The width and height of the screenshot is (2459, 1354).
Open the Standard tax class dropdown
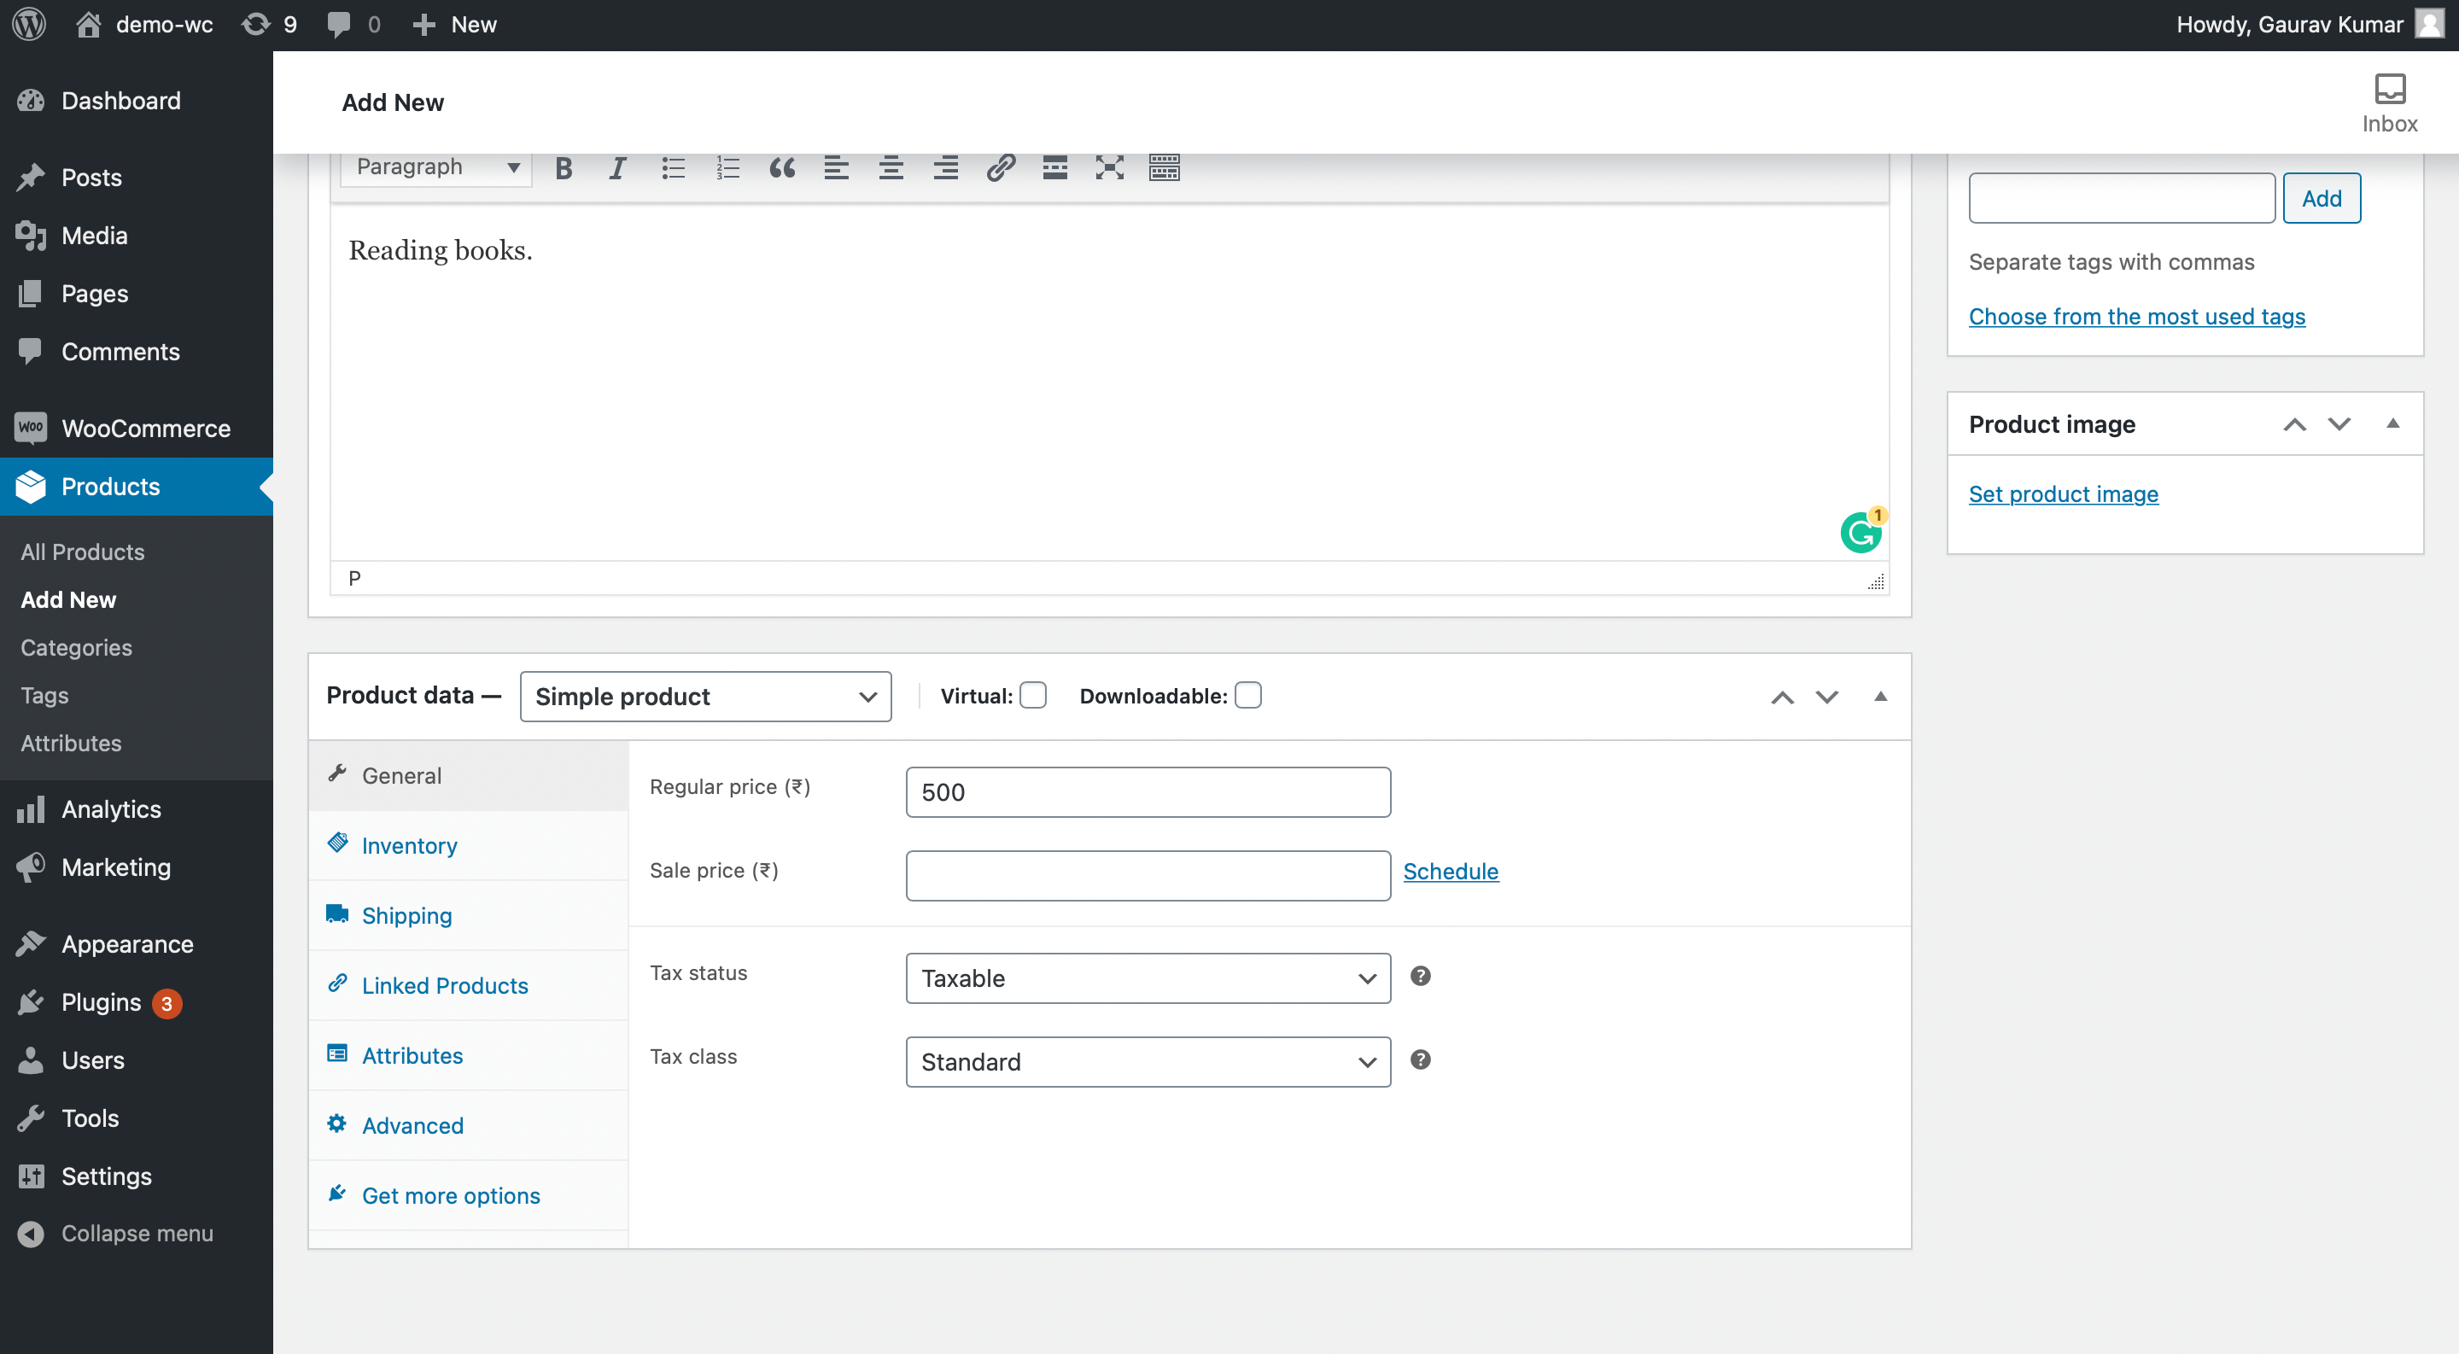coord(1148,1062)
